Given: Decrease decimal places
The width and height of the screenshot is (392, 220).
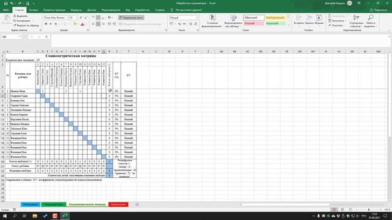Looking at the screenshot, I should pyautogui.click(x=195, y=24).
